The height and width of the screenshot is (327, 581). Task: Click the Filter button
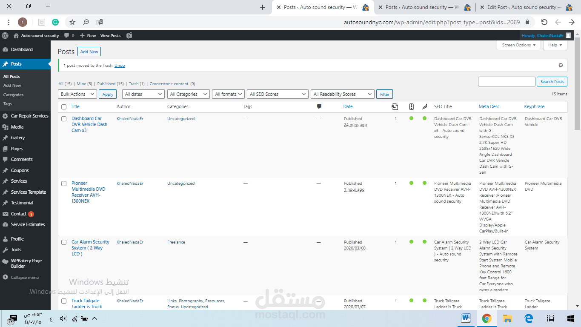click(384, 94)
